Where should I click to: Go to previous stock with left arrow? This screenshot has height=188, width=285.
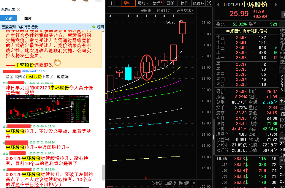pos(218,4)
